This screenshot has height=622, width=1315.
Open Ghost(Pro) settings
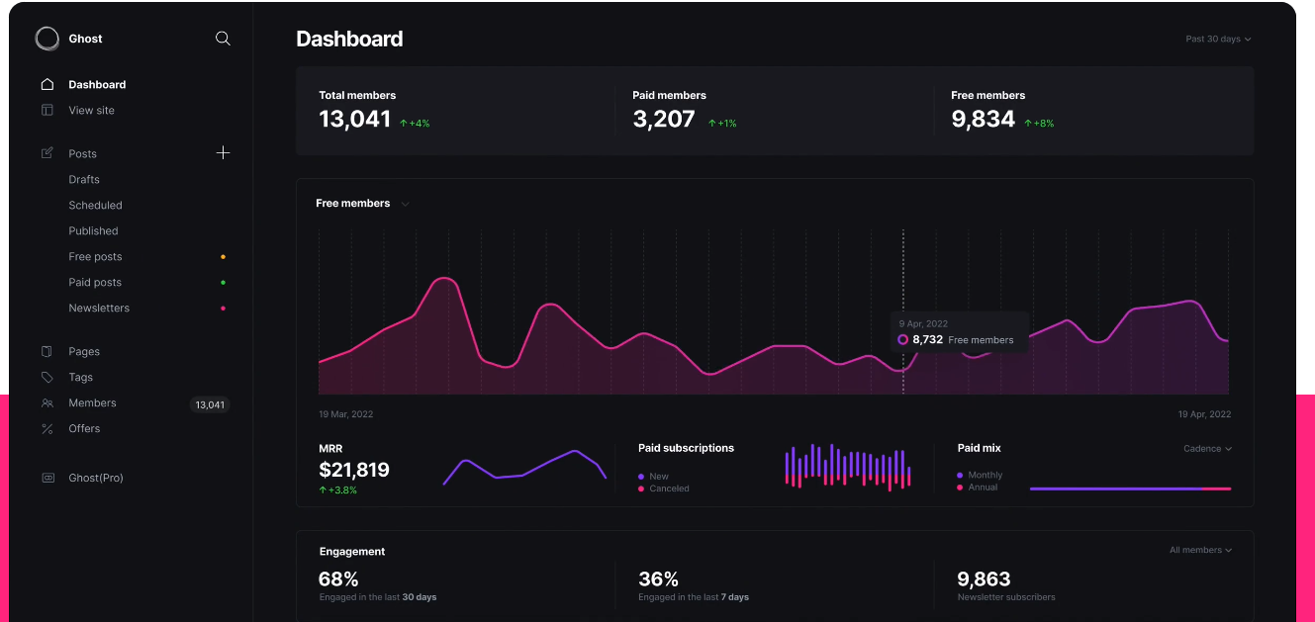coord(96,478)
